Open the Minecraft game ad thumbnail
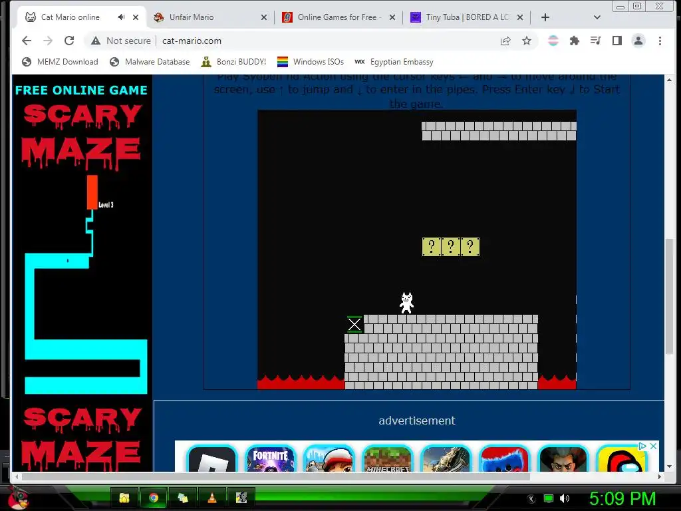The width and height of the screenshot is (681, 511). pyautogui.click(x=388, y=459)
